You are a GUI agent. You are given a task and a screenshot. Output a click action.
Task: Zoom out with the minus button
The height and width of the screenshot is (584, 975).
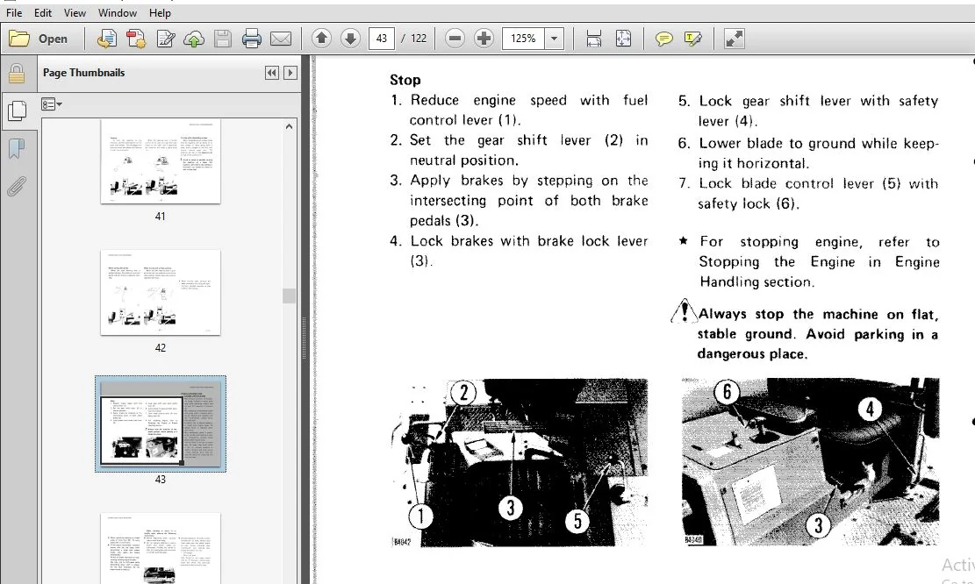[x=455, y=39]
